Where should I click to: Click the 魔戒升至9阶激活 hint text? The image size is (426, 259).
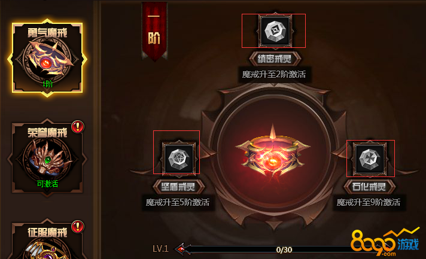coord(369,202)
